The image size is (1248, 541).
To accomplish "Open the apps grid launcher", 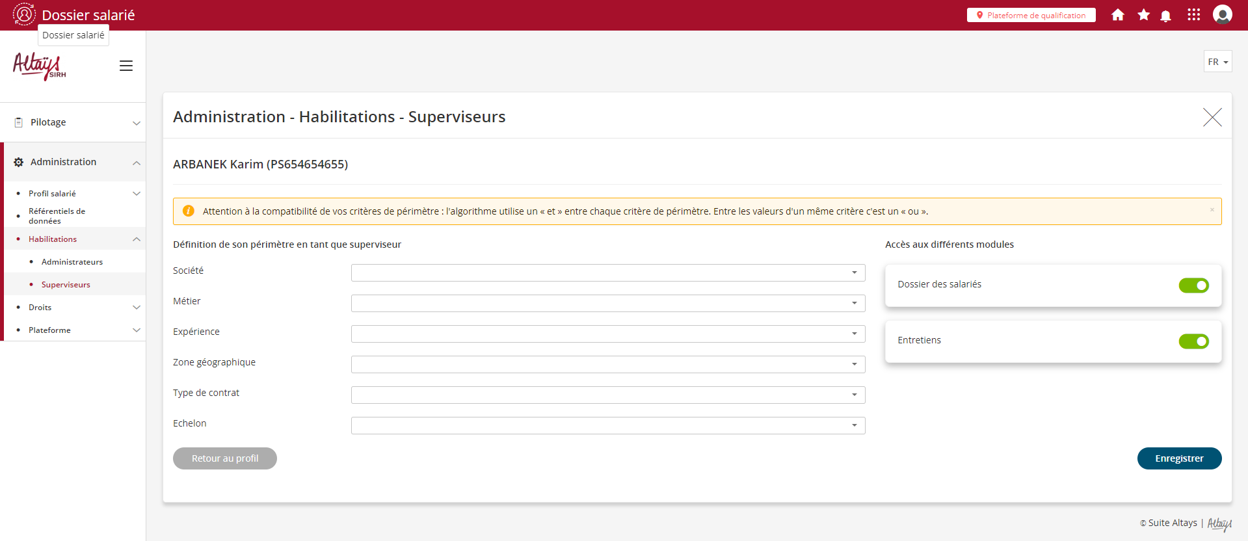I will pyautogui.click(x=1193, y=15).
